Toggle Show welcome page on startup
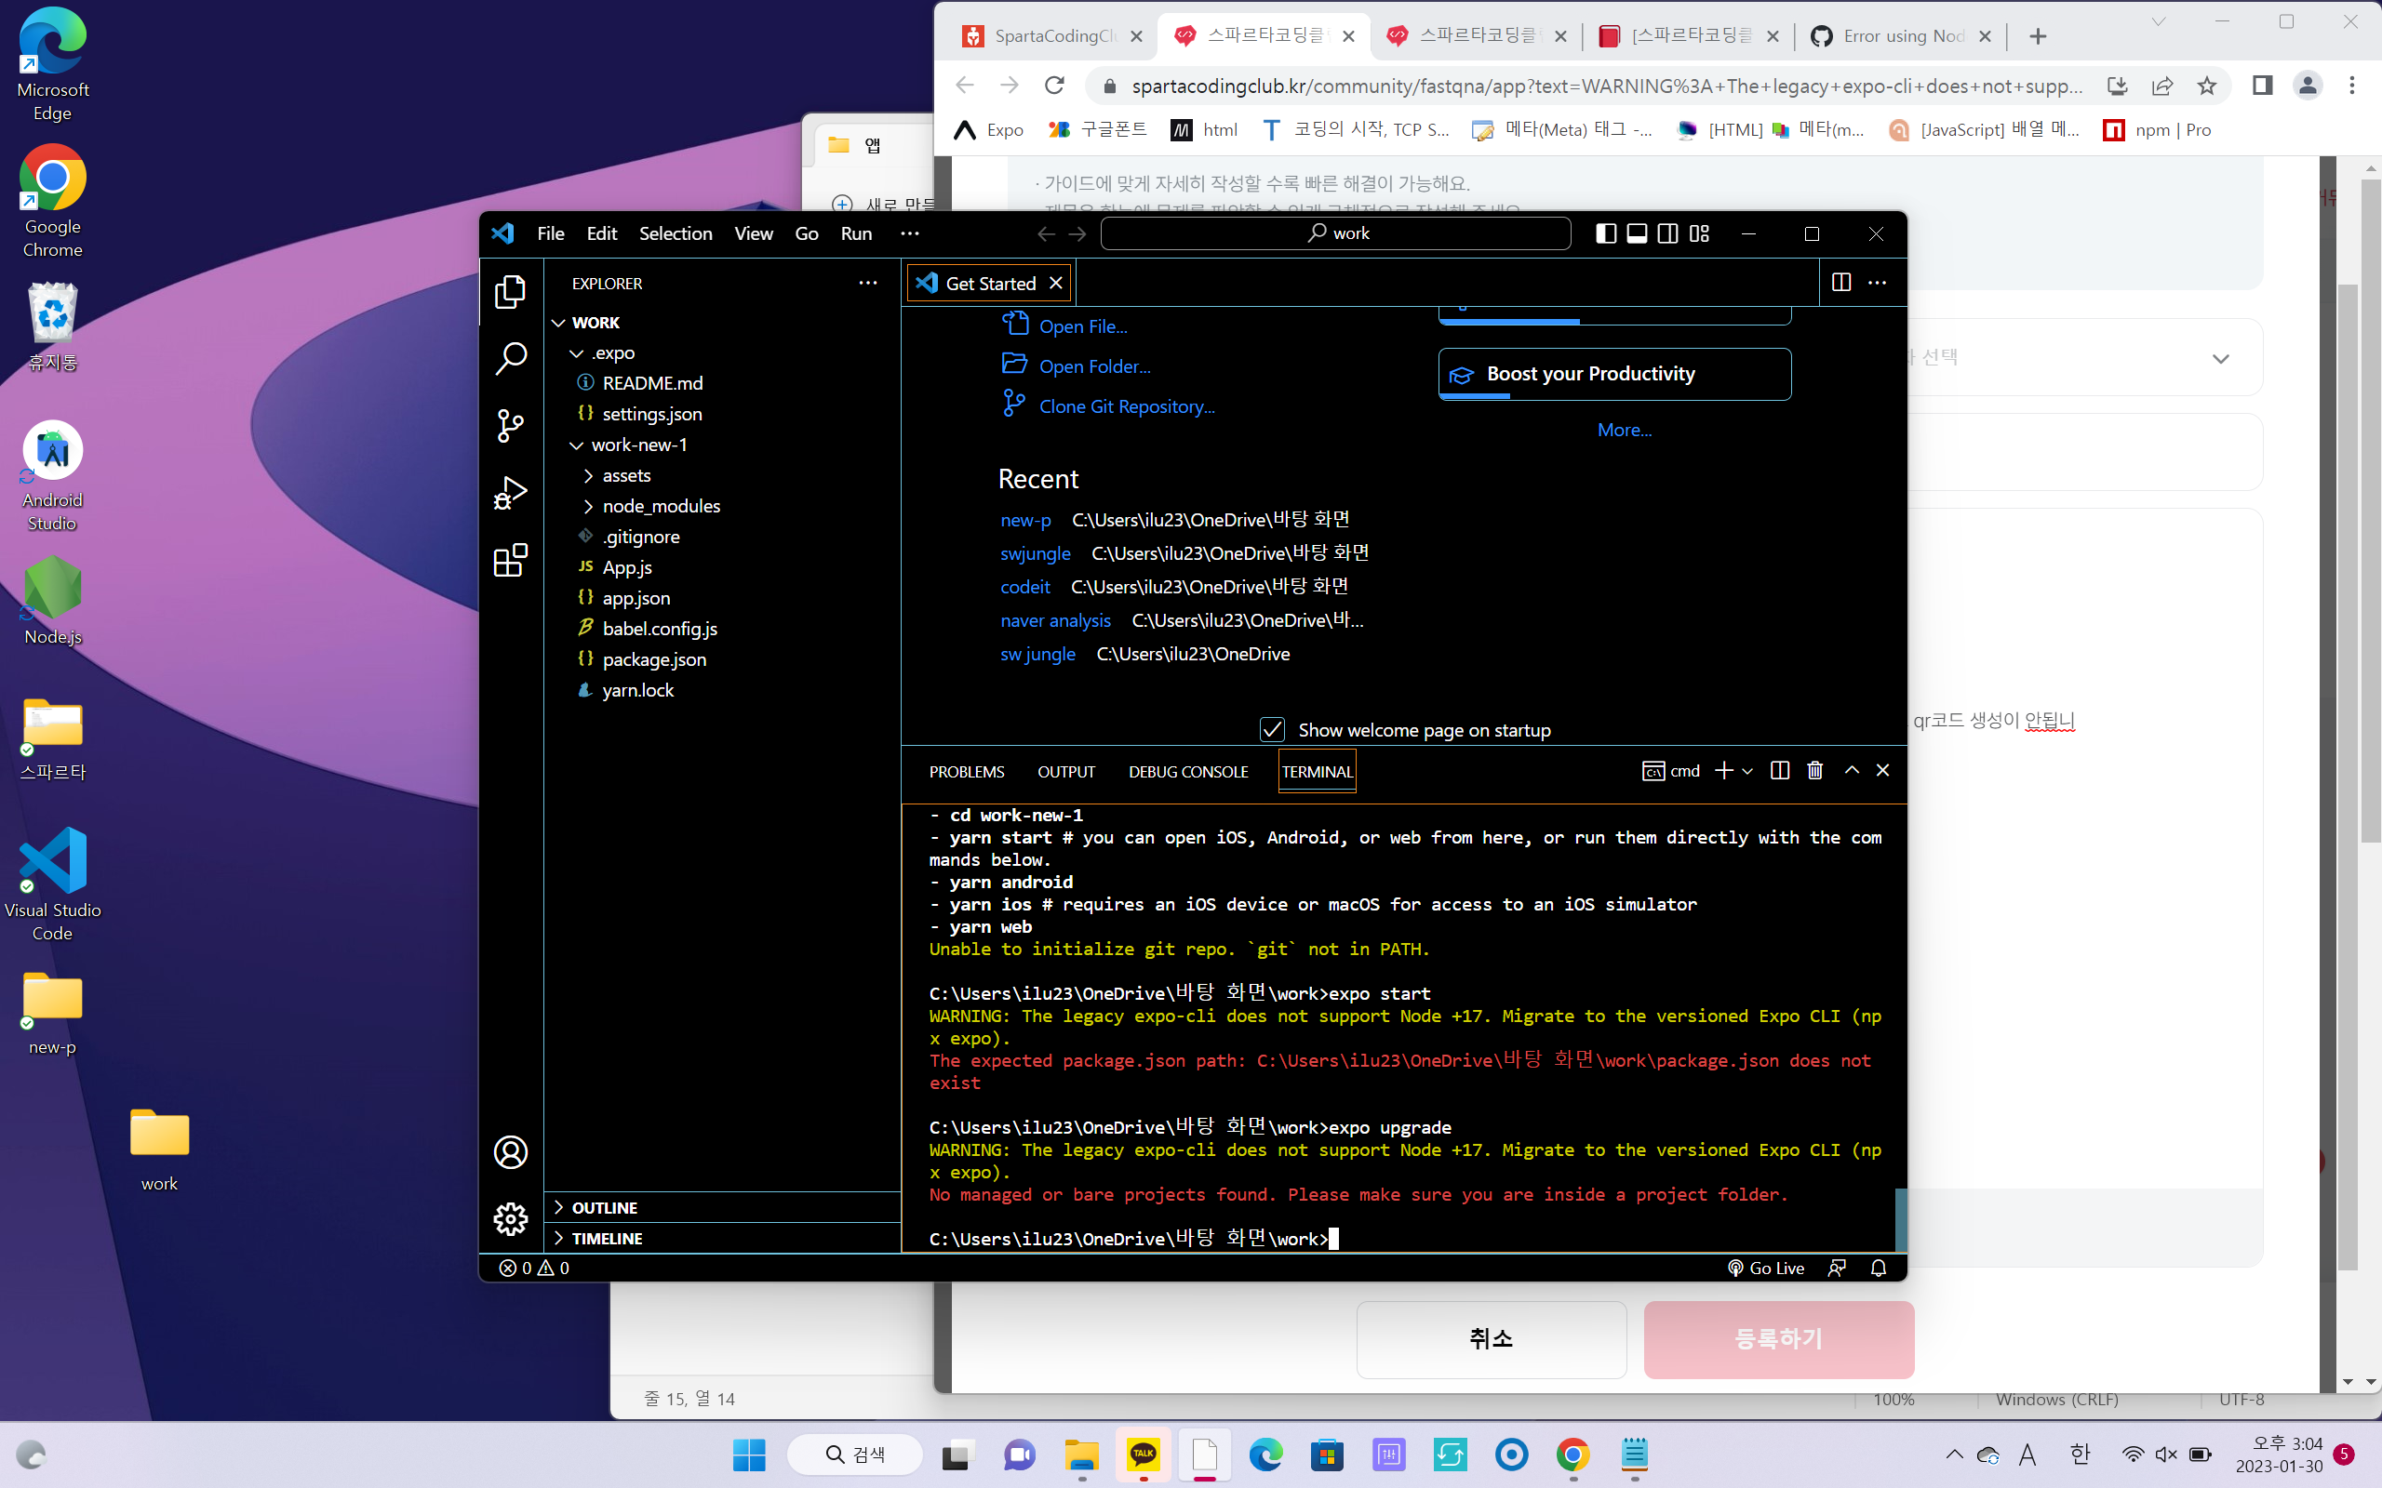 tap(1272, 729)
